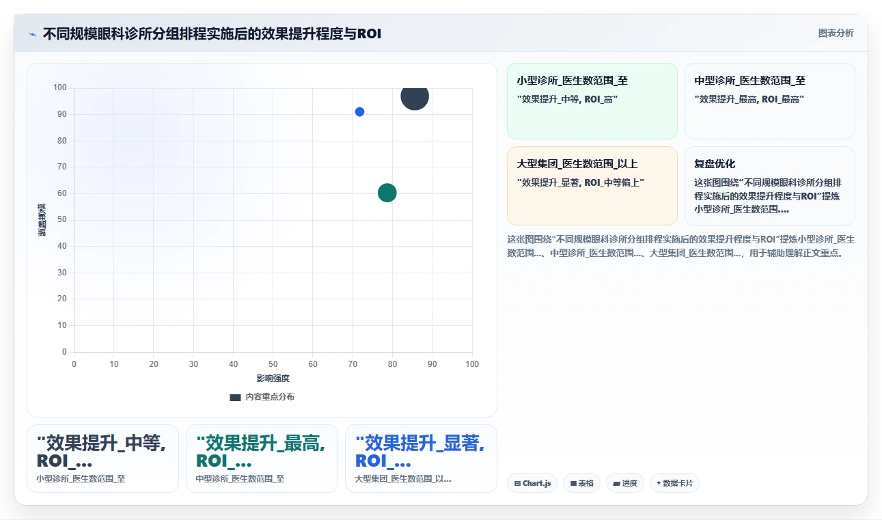Click the large dark navy bubble in chart
This screenshot has width=882, height=520.
[x=415, y=96]
